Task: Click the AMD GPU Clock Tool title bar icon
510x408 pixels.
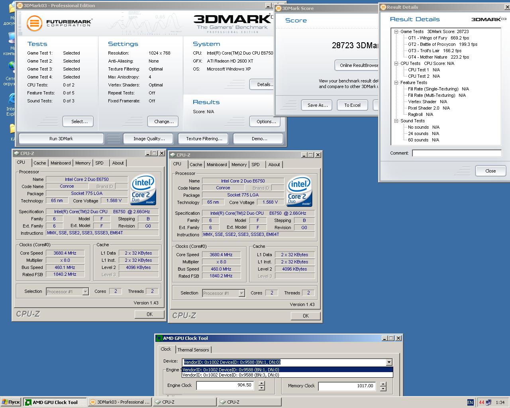Action: click(159, 338)
